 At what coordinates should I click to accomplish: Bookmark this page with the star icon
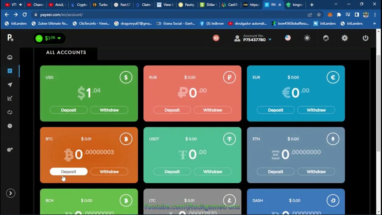click(319, 14)
